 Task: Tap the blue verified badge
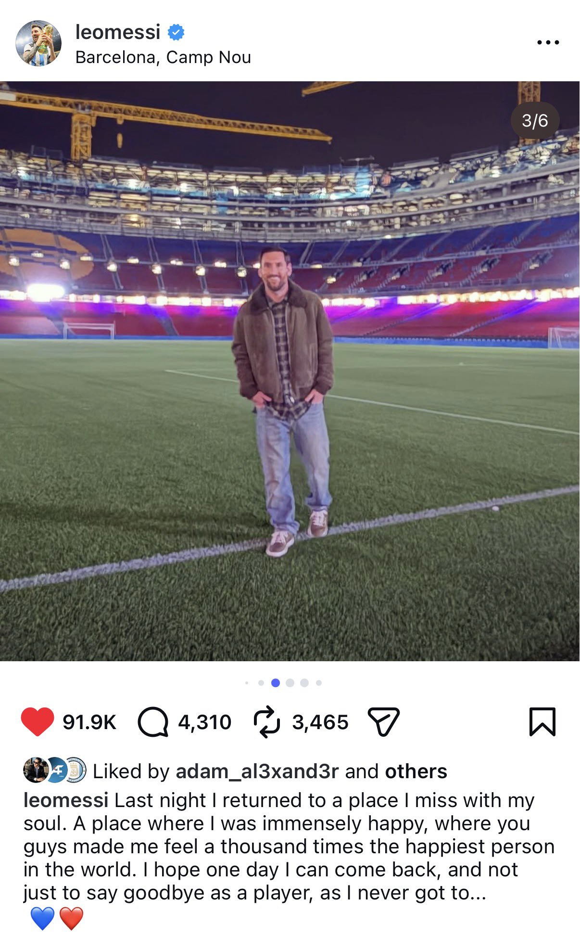[176, 32]
